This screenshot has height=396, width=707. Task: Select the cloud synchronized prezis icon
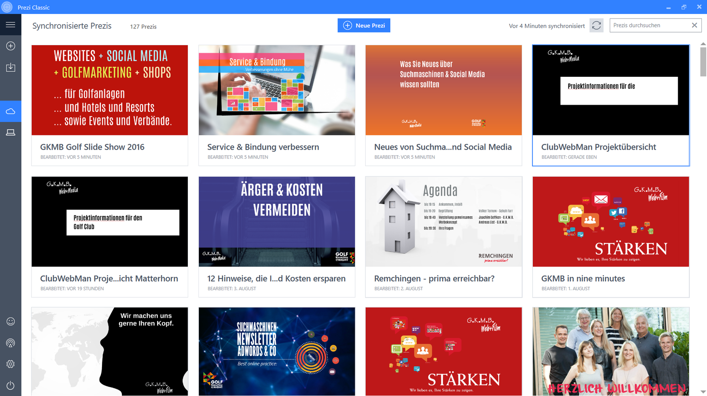coord(11,111)
